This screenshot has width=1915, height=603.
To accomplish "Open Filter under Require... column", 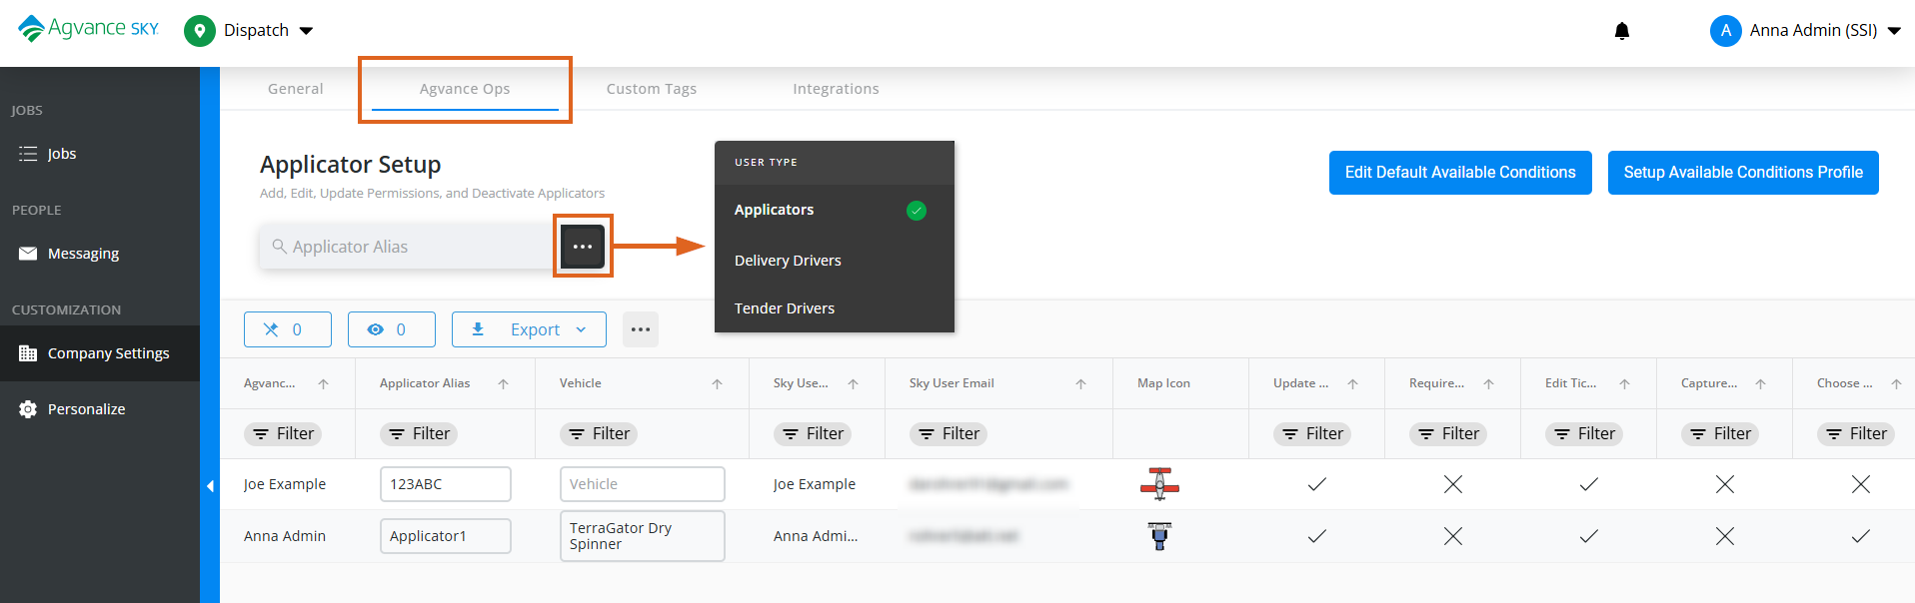I will [1448, 434].
